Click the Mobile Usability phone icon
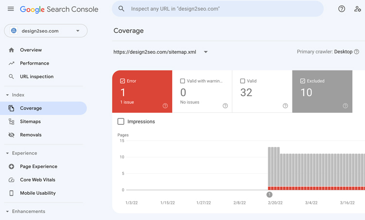The width and height of the screenshot is (365, 220). 11,193
